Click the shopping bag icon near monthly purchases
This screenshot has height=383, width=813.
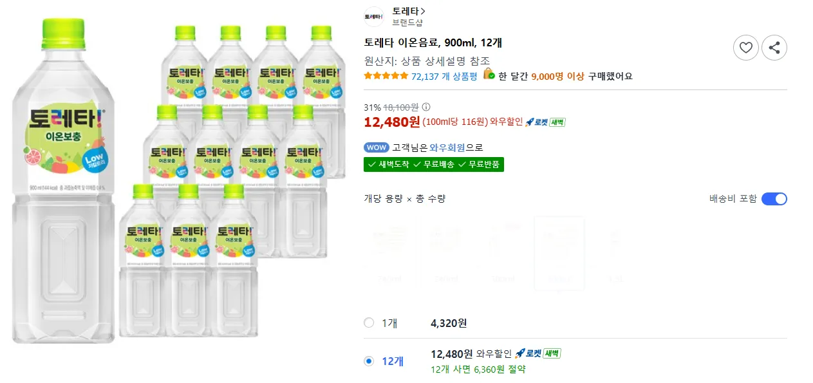coord(489,74)
